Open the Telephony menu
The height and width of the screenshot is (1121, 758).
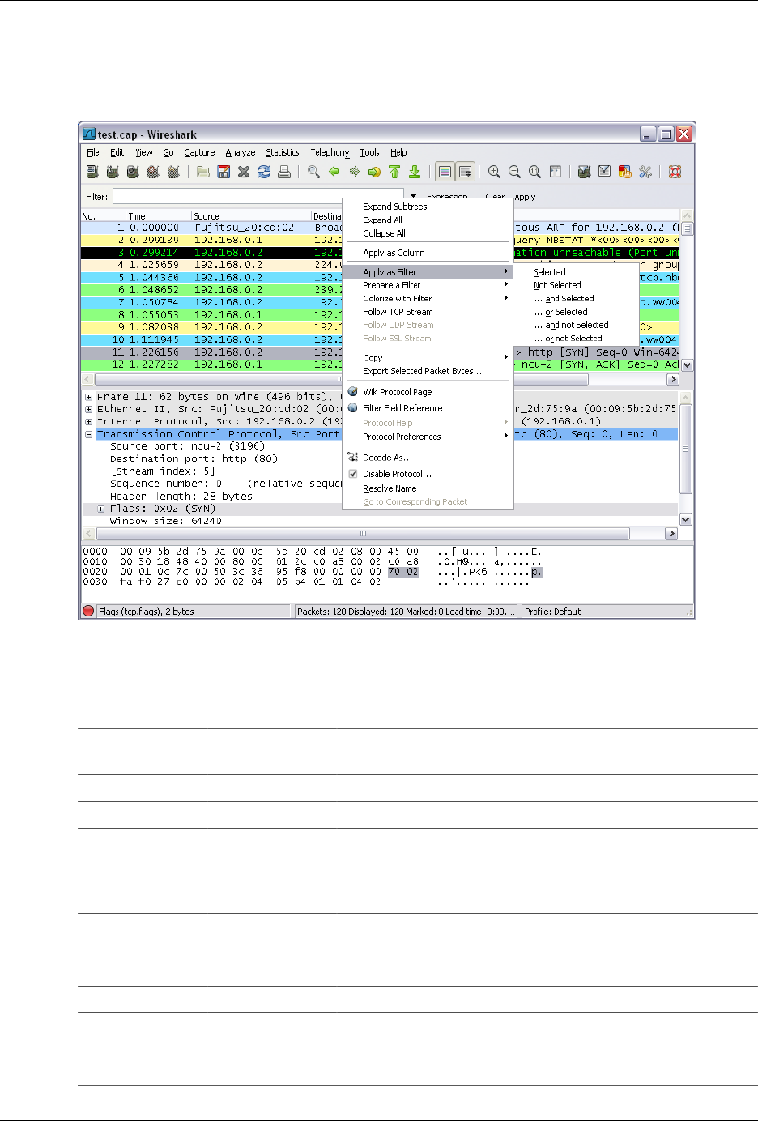click(330, 152)
